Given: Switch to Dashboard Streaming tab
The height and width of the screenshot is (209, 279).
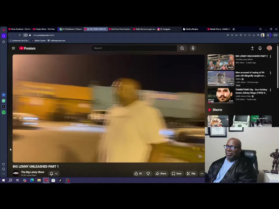Looking at the screenshot, I should point(71,29).
